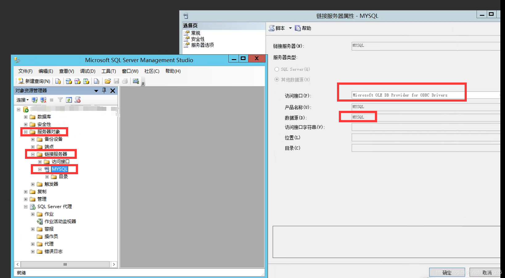Open the 连接 dropdown in Object Explorer
The width and height of the screenshot is (505, 278).
[x=23, y=100]
